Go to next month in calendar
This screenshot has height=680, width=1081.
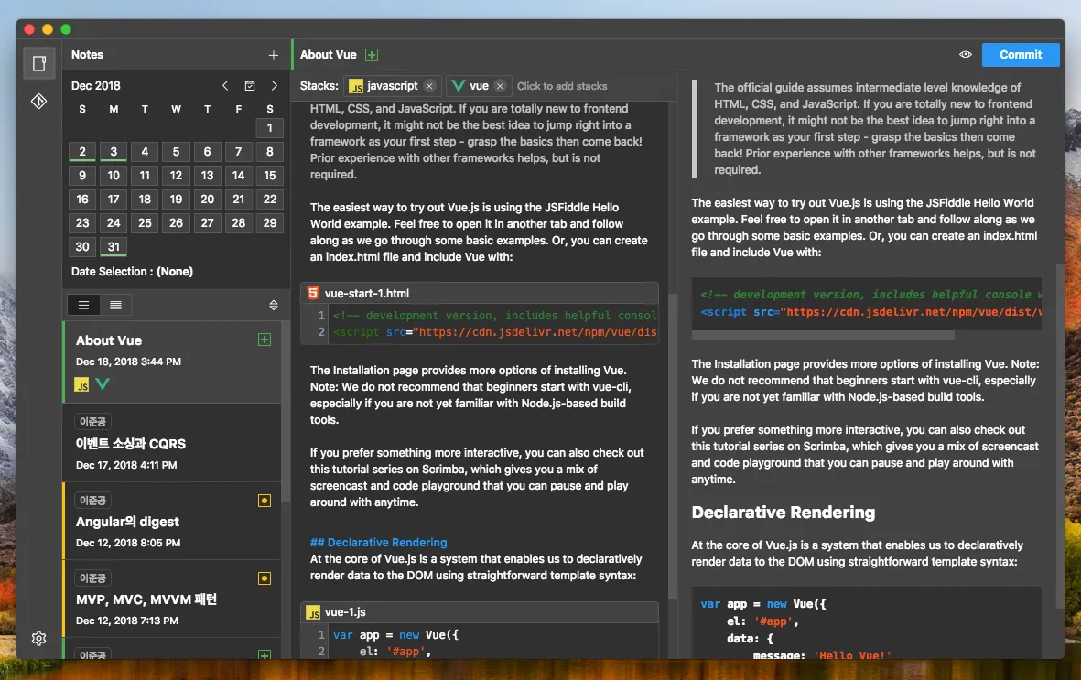click(x=274, y=85)
